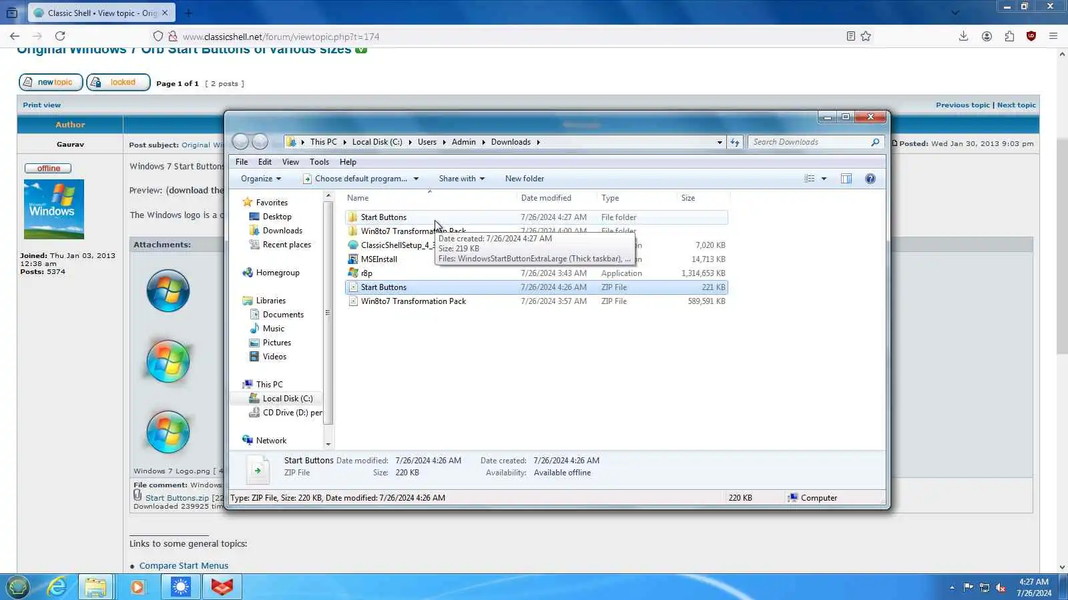Select the ClassicShellSetup installer file
The height and width of the screenshot is (600, 1068).
point(537,245)
